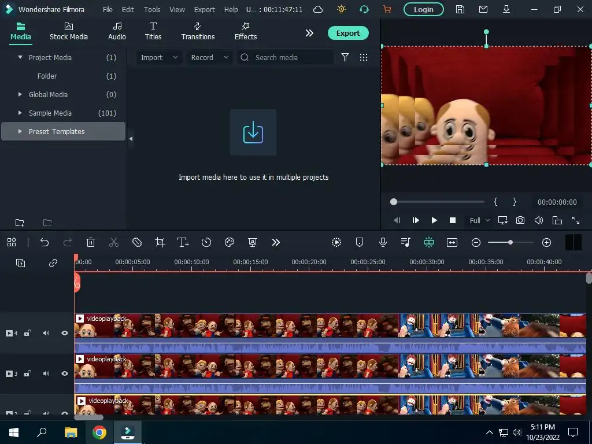Zoom in timeline with plus button
The height and width of the screenshot is (444, 592).
547,242
